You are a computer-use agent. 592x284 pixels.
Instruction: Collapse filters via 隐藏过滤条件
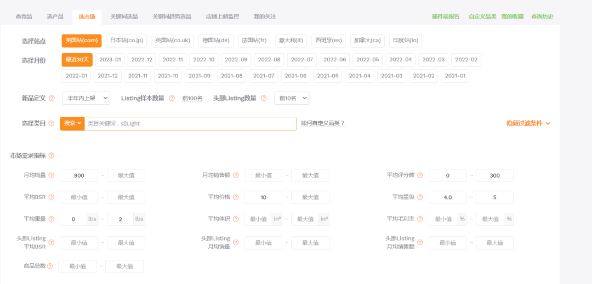point(528,123)
